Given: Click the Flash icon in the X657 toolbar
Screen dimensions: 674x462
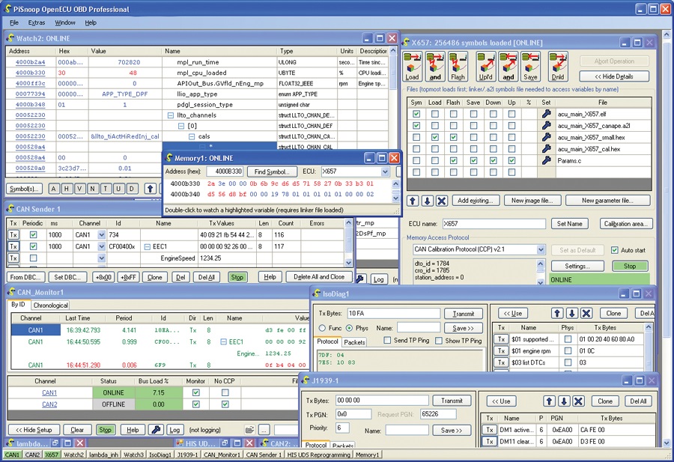Looking at the screenshot, I should (458, 67).
